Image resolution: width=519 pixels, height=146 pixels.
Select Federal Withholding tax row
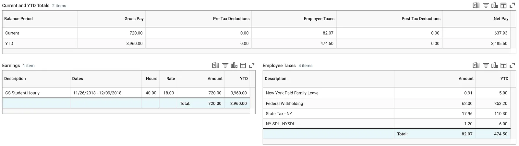pos(387,103)
